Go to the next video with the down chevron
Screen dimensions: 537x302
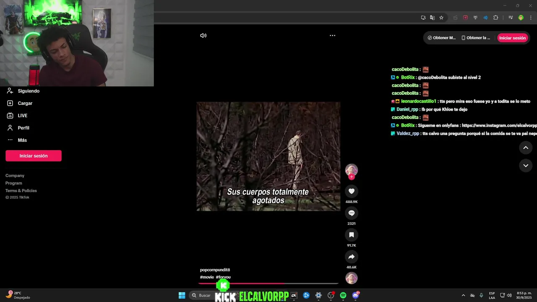tap(526, 166)
